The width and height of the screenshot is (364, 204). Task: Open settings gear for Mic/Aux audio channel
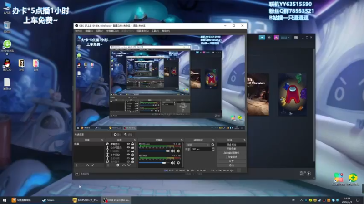pyautogui.click(x=178, y=151)
